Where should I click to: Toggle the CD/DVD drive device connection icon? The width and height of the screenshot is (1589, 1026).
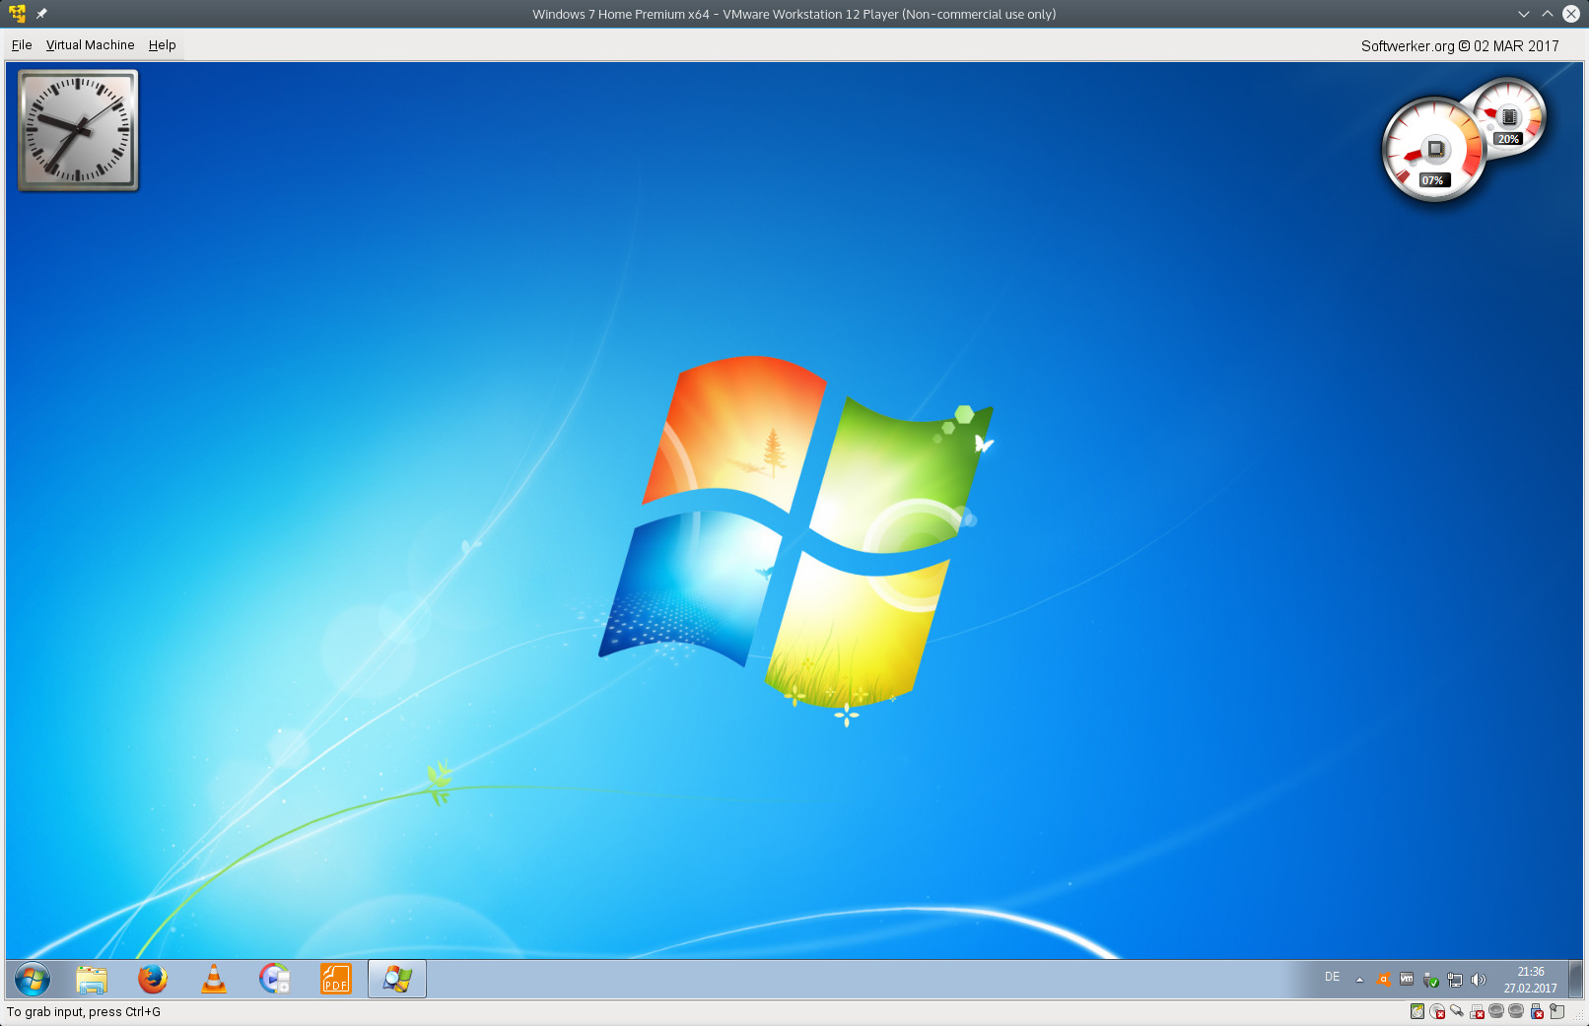click(x=1437, y=1011)
